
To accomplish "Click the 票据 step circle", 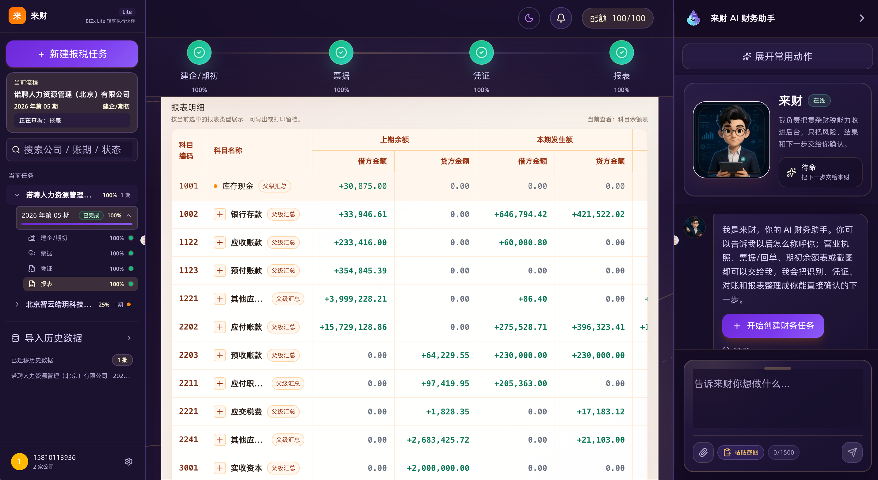I will point(341,52).
